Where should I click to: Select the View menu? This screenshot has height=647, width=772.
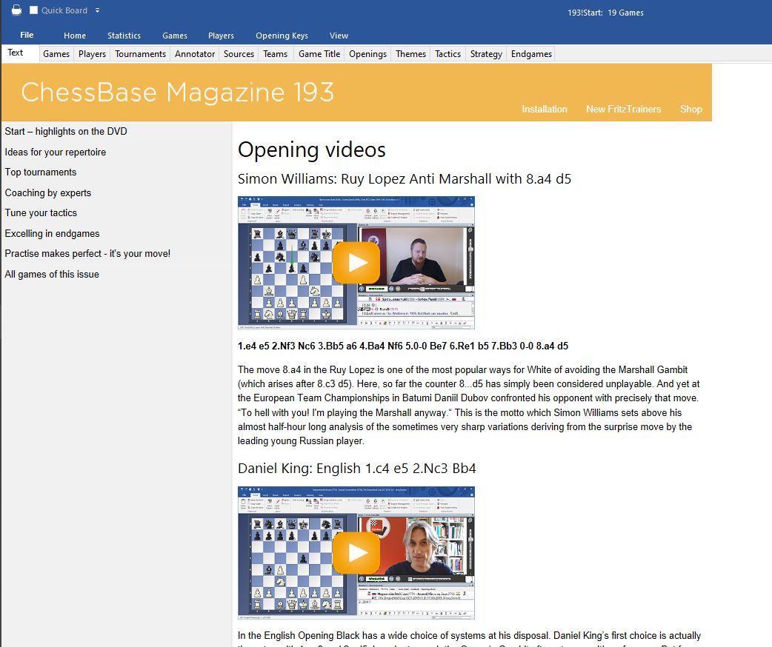point(339,35)
